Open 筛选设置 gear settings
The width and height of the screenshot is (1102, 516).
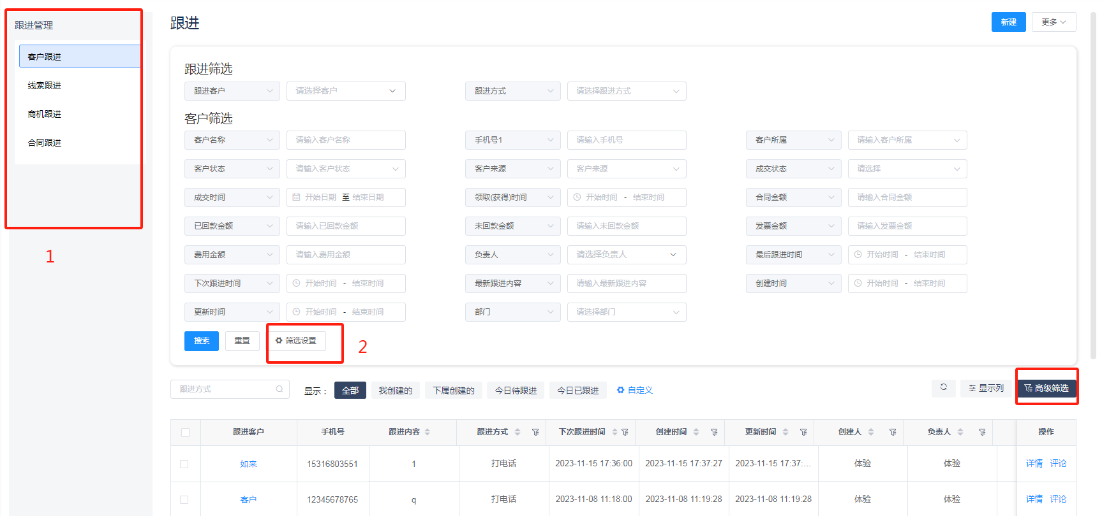click(x=296, y=341)
